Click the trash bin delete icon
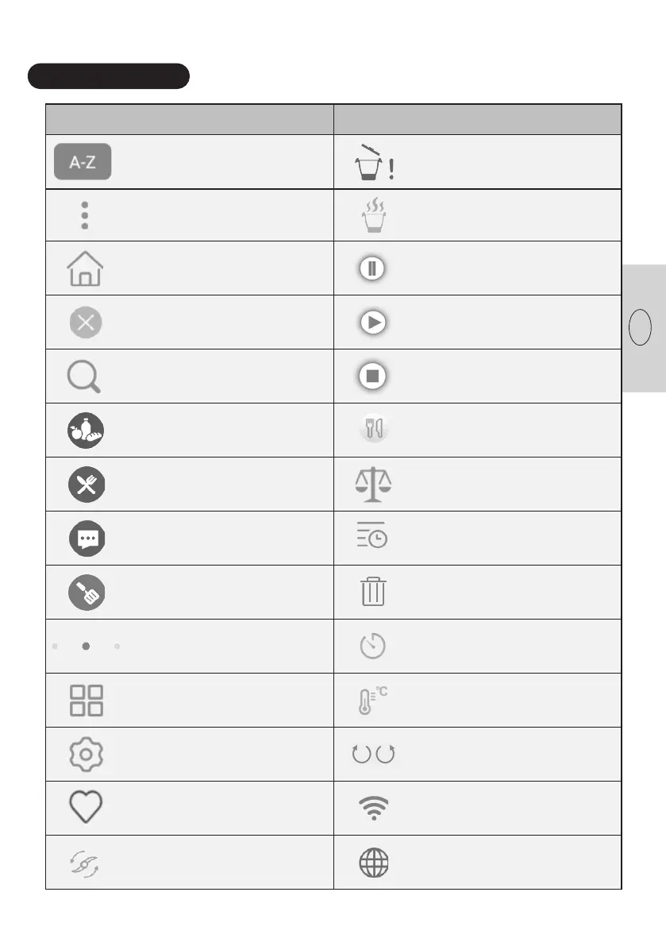 tap(372, 593)
